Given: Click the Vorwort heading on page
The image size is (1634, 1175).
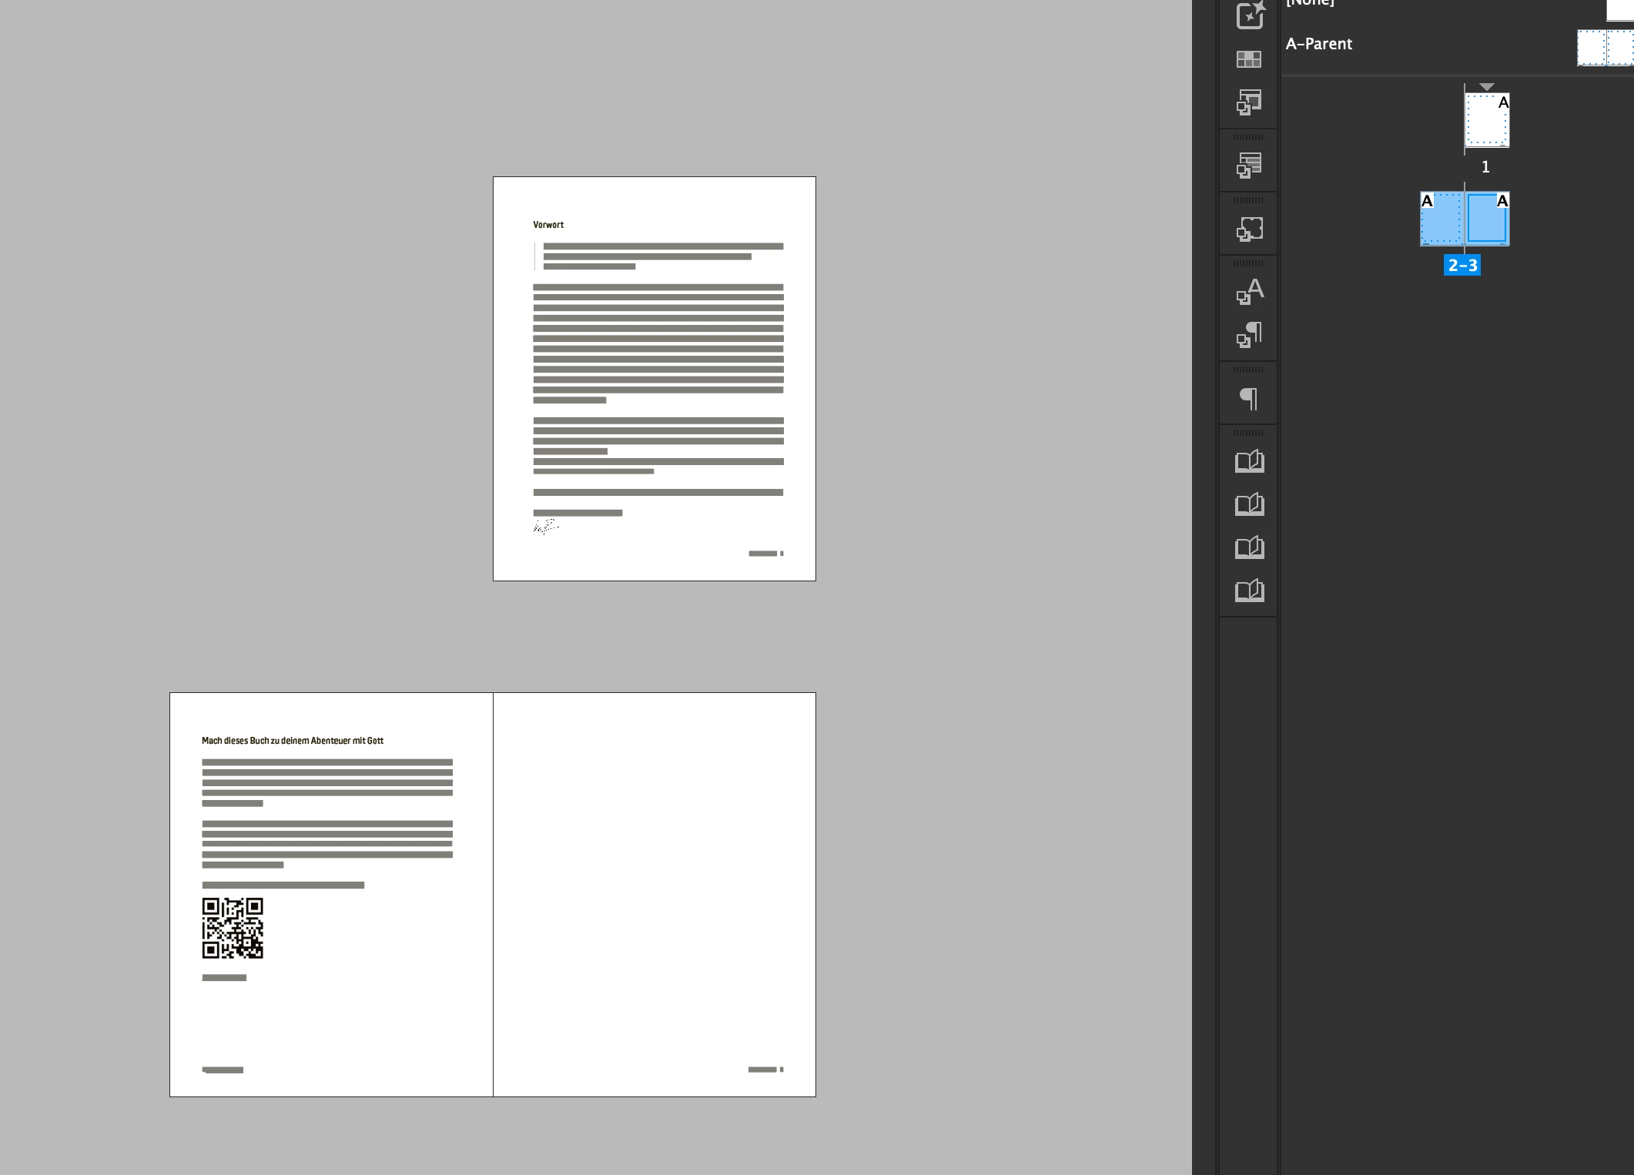Looking at the screenshot, I should coord(548,225).
